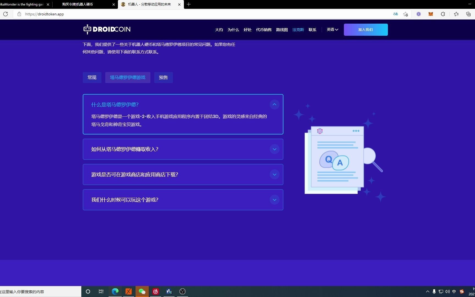475x297 pixels.
Task: Open Cortana circle in taskbar
Action: 88,291
